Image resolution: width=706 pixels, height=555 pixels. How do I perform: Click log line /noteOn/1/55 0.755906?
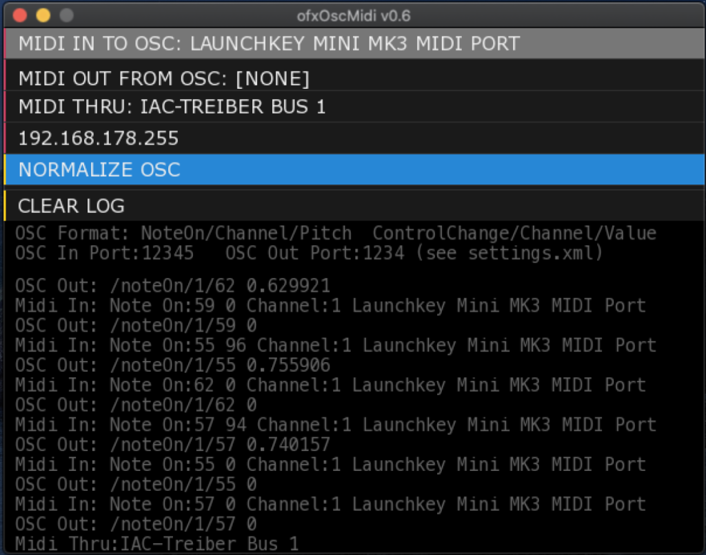coord(172,365)
